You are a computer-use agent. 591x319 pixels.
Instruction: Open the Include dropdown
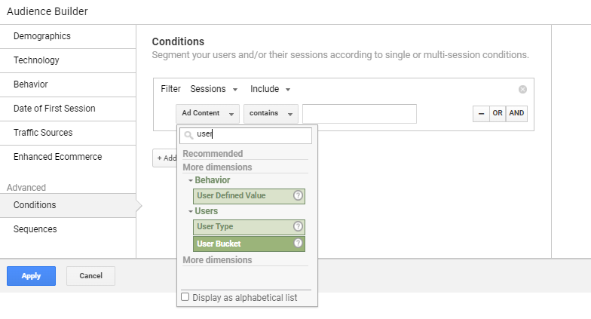coord(271,89)
